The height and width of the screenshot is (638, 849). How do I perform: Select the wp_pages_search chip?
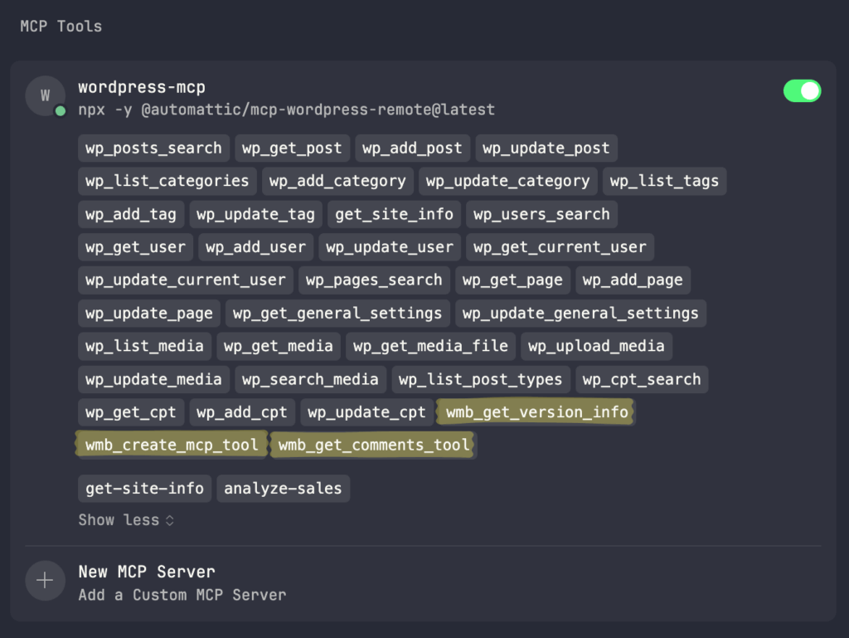pos(374,280)
